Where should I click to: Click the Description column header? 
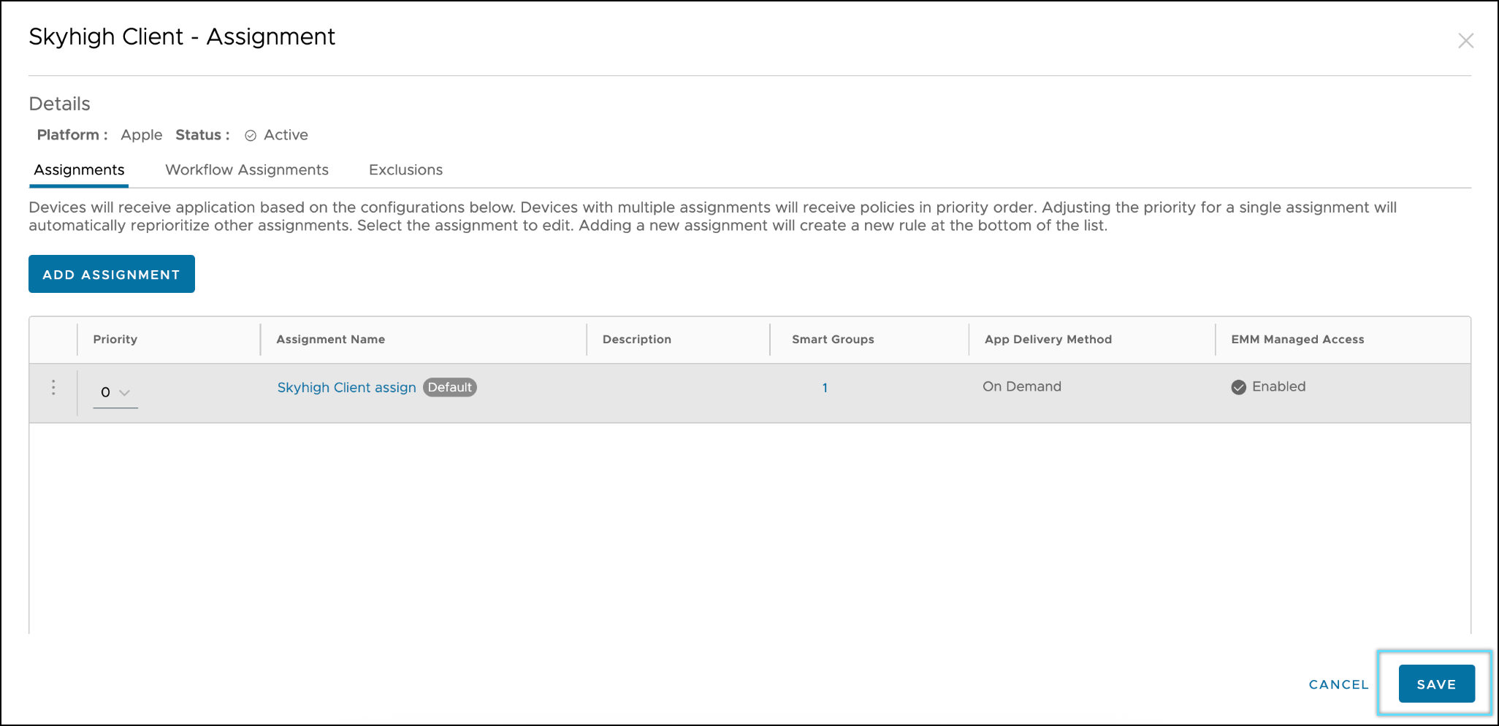[636, 339]
